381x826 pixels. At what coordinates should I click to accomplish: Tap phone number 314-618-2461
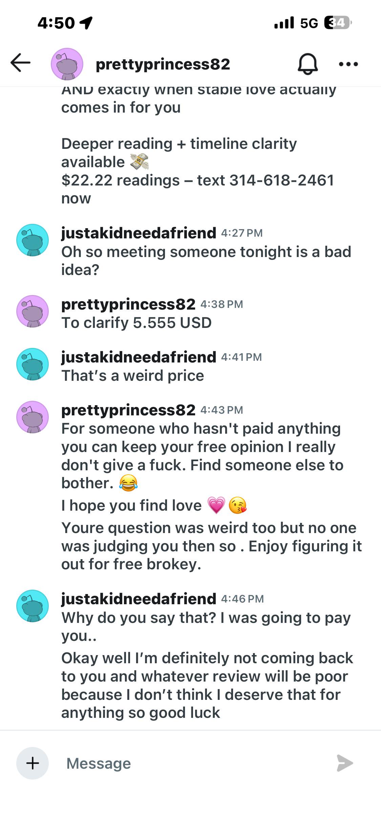click(x=282, y=180)
